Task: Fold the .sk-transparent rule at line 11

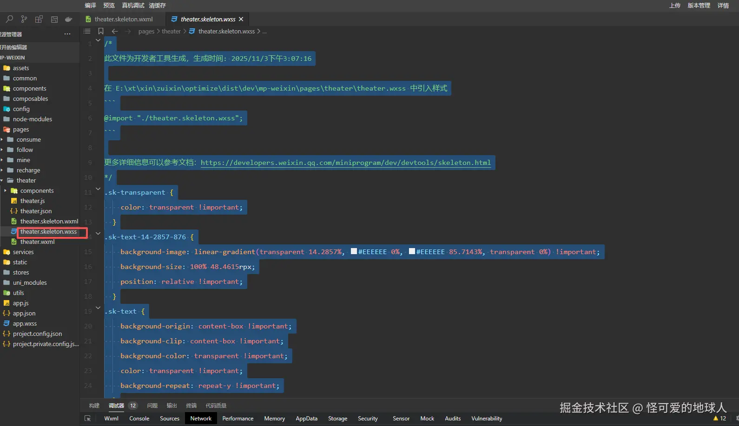Action: point(98,189)
